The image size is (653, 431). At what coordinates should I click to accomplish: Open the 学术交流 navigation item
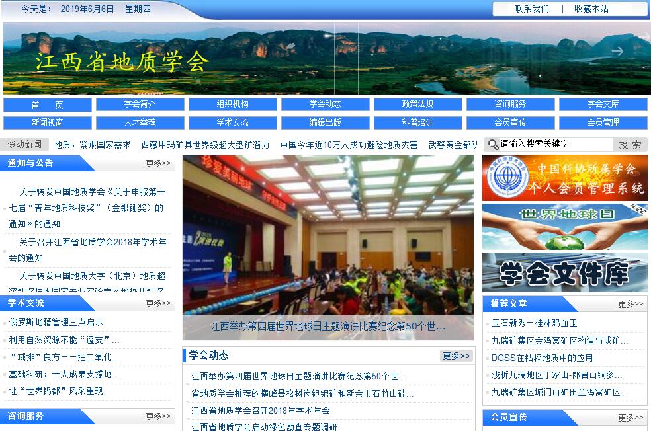coord(233,123)
